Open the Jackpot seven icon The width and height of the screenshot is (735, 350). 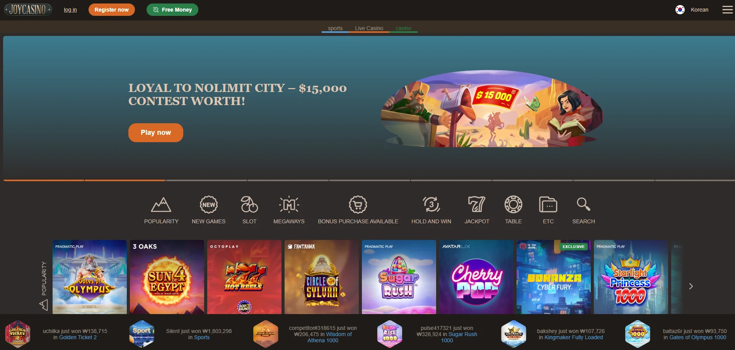pos(477,204)
